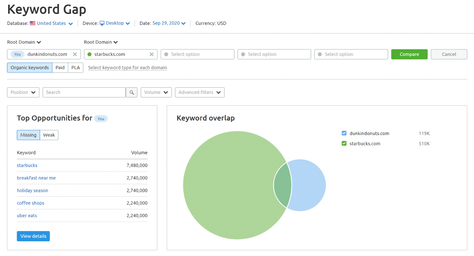Image resolution: width=474 pixels, height=256 pixels.
Task: Expand the Volume filter dropdown
Action: 156,92
